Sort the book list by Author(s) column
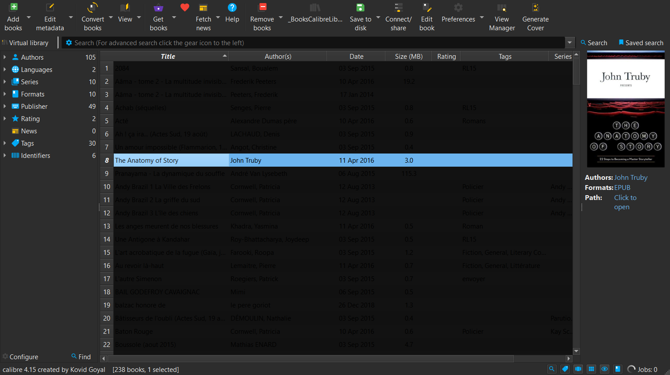670x375 pixels. coord(278,56)
